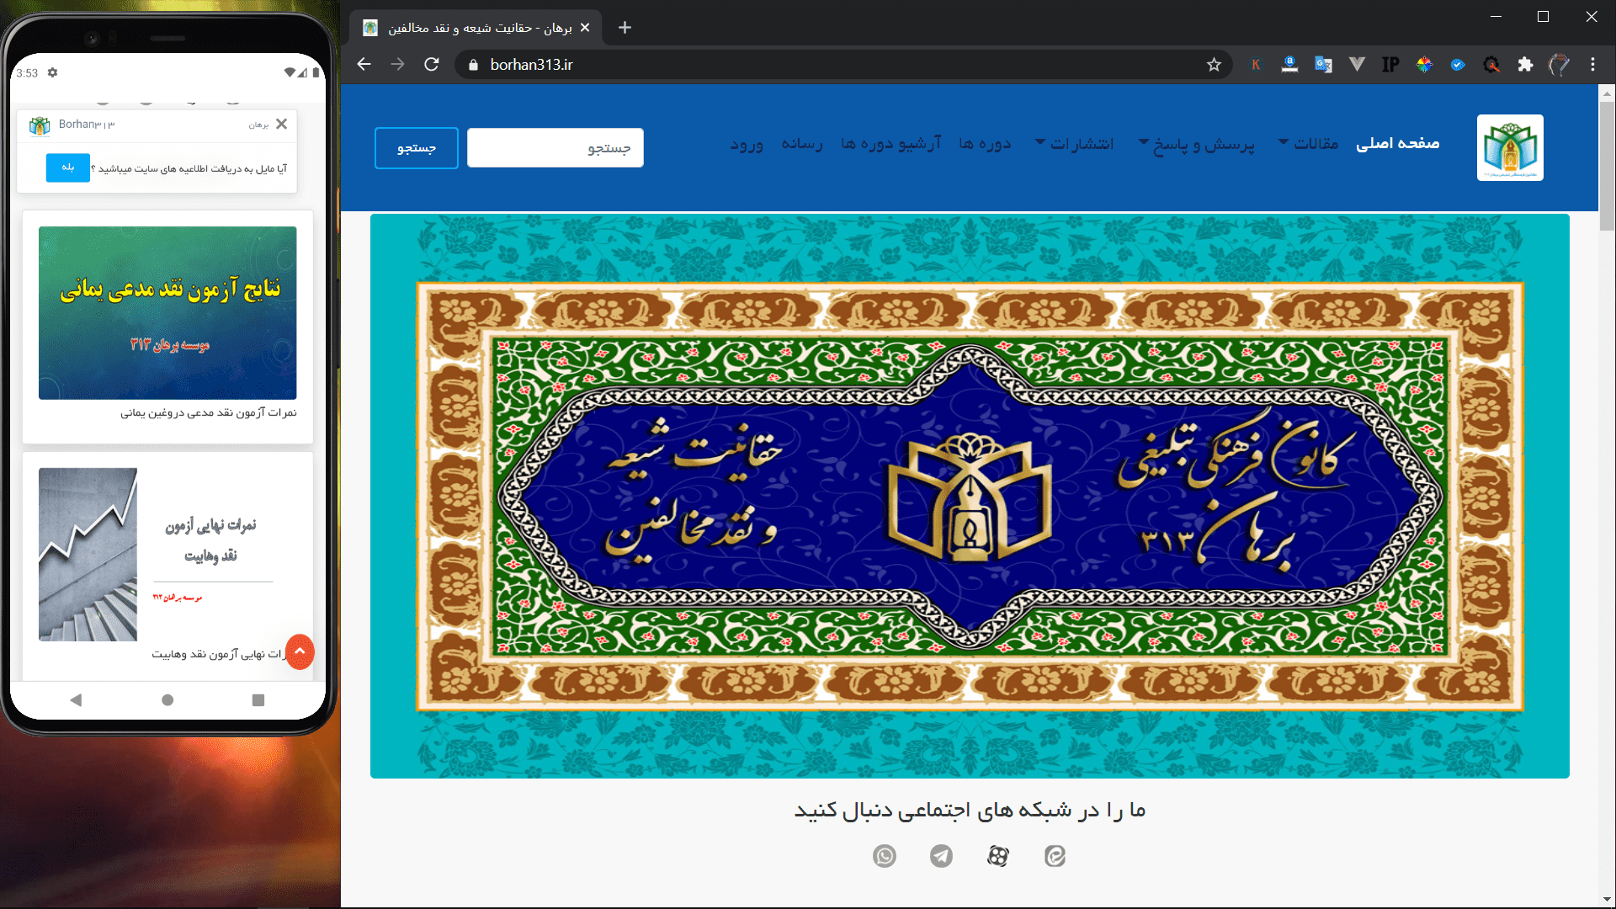Click the WhatsApp social media icon
This screenshot has height=909, width=1616.
click(884, 856)
